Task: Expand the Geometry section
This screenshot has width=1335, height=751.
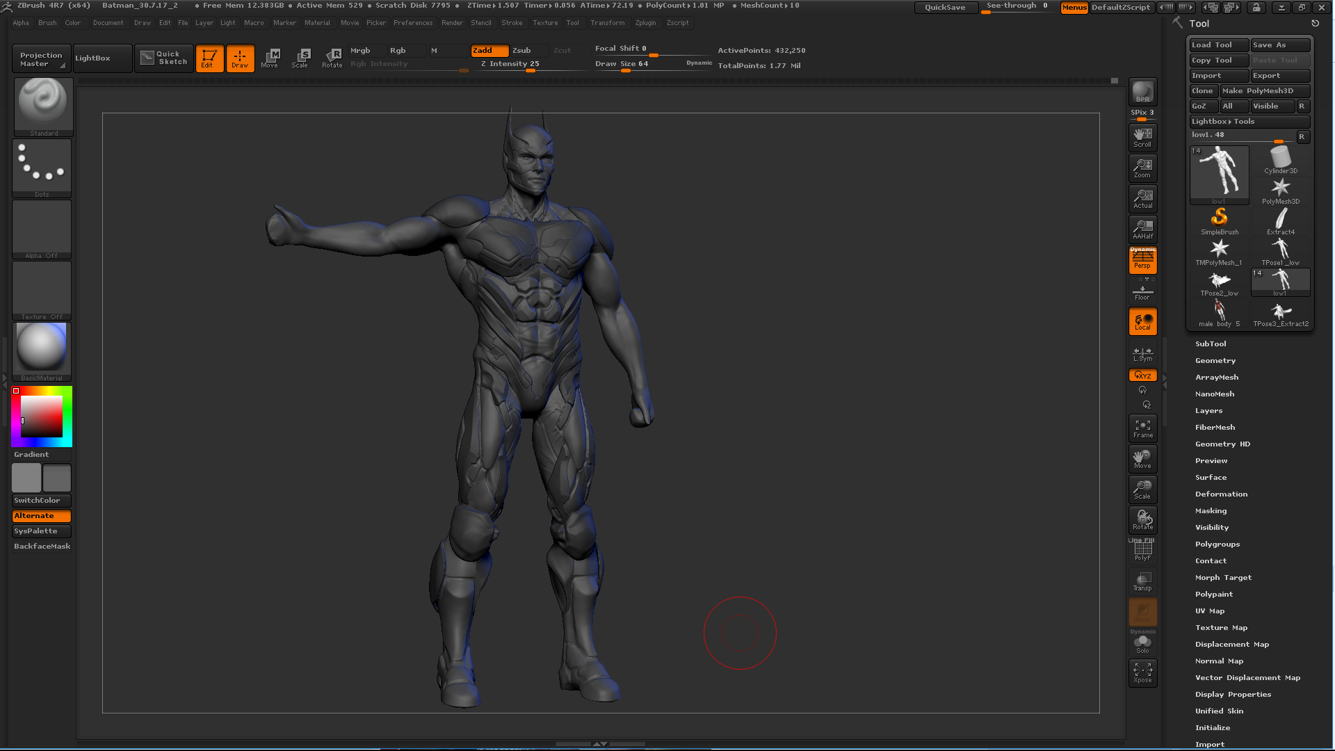Action: click(1215, 360)
